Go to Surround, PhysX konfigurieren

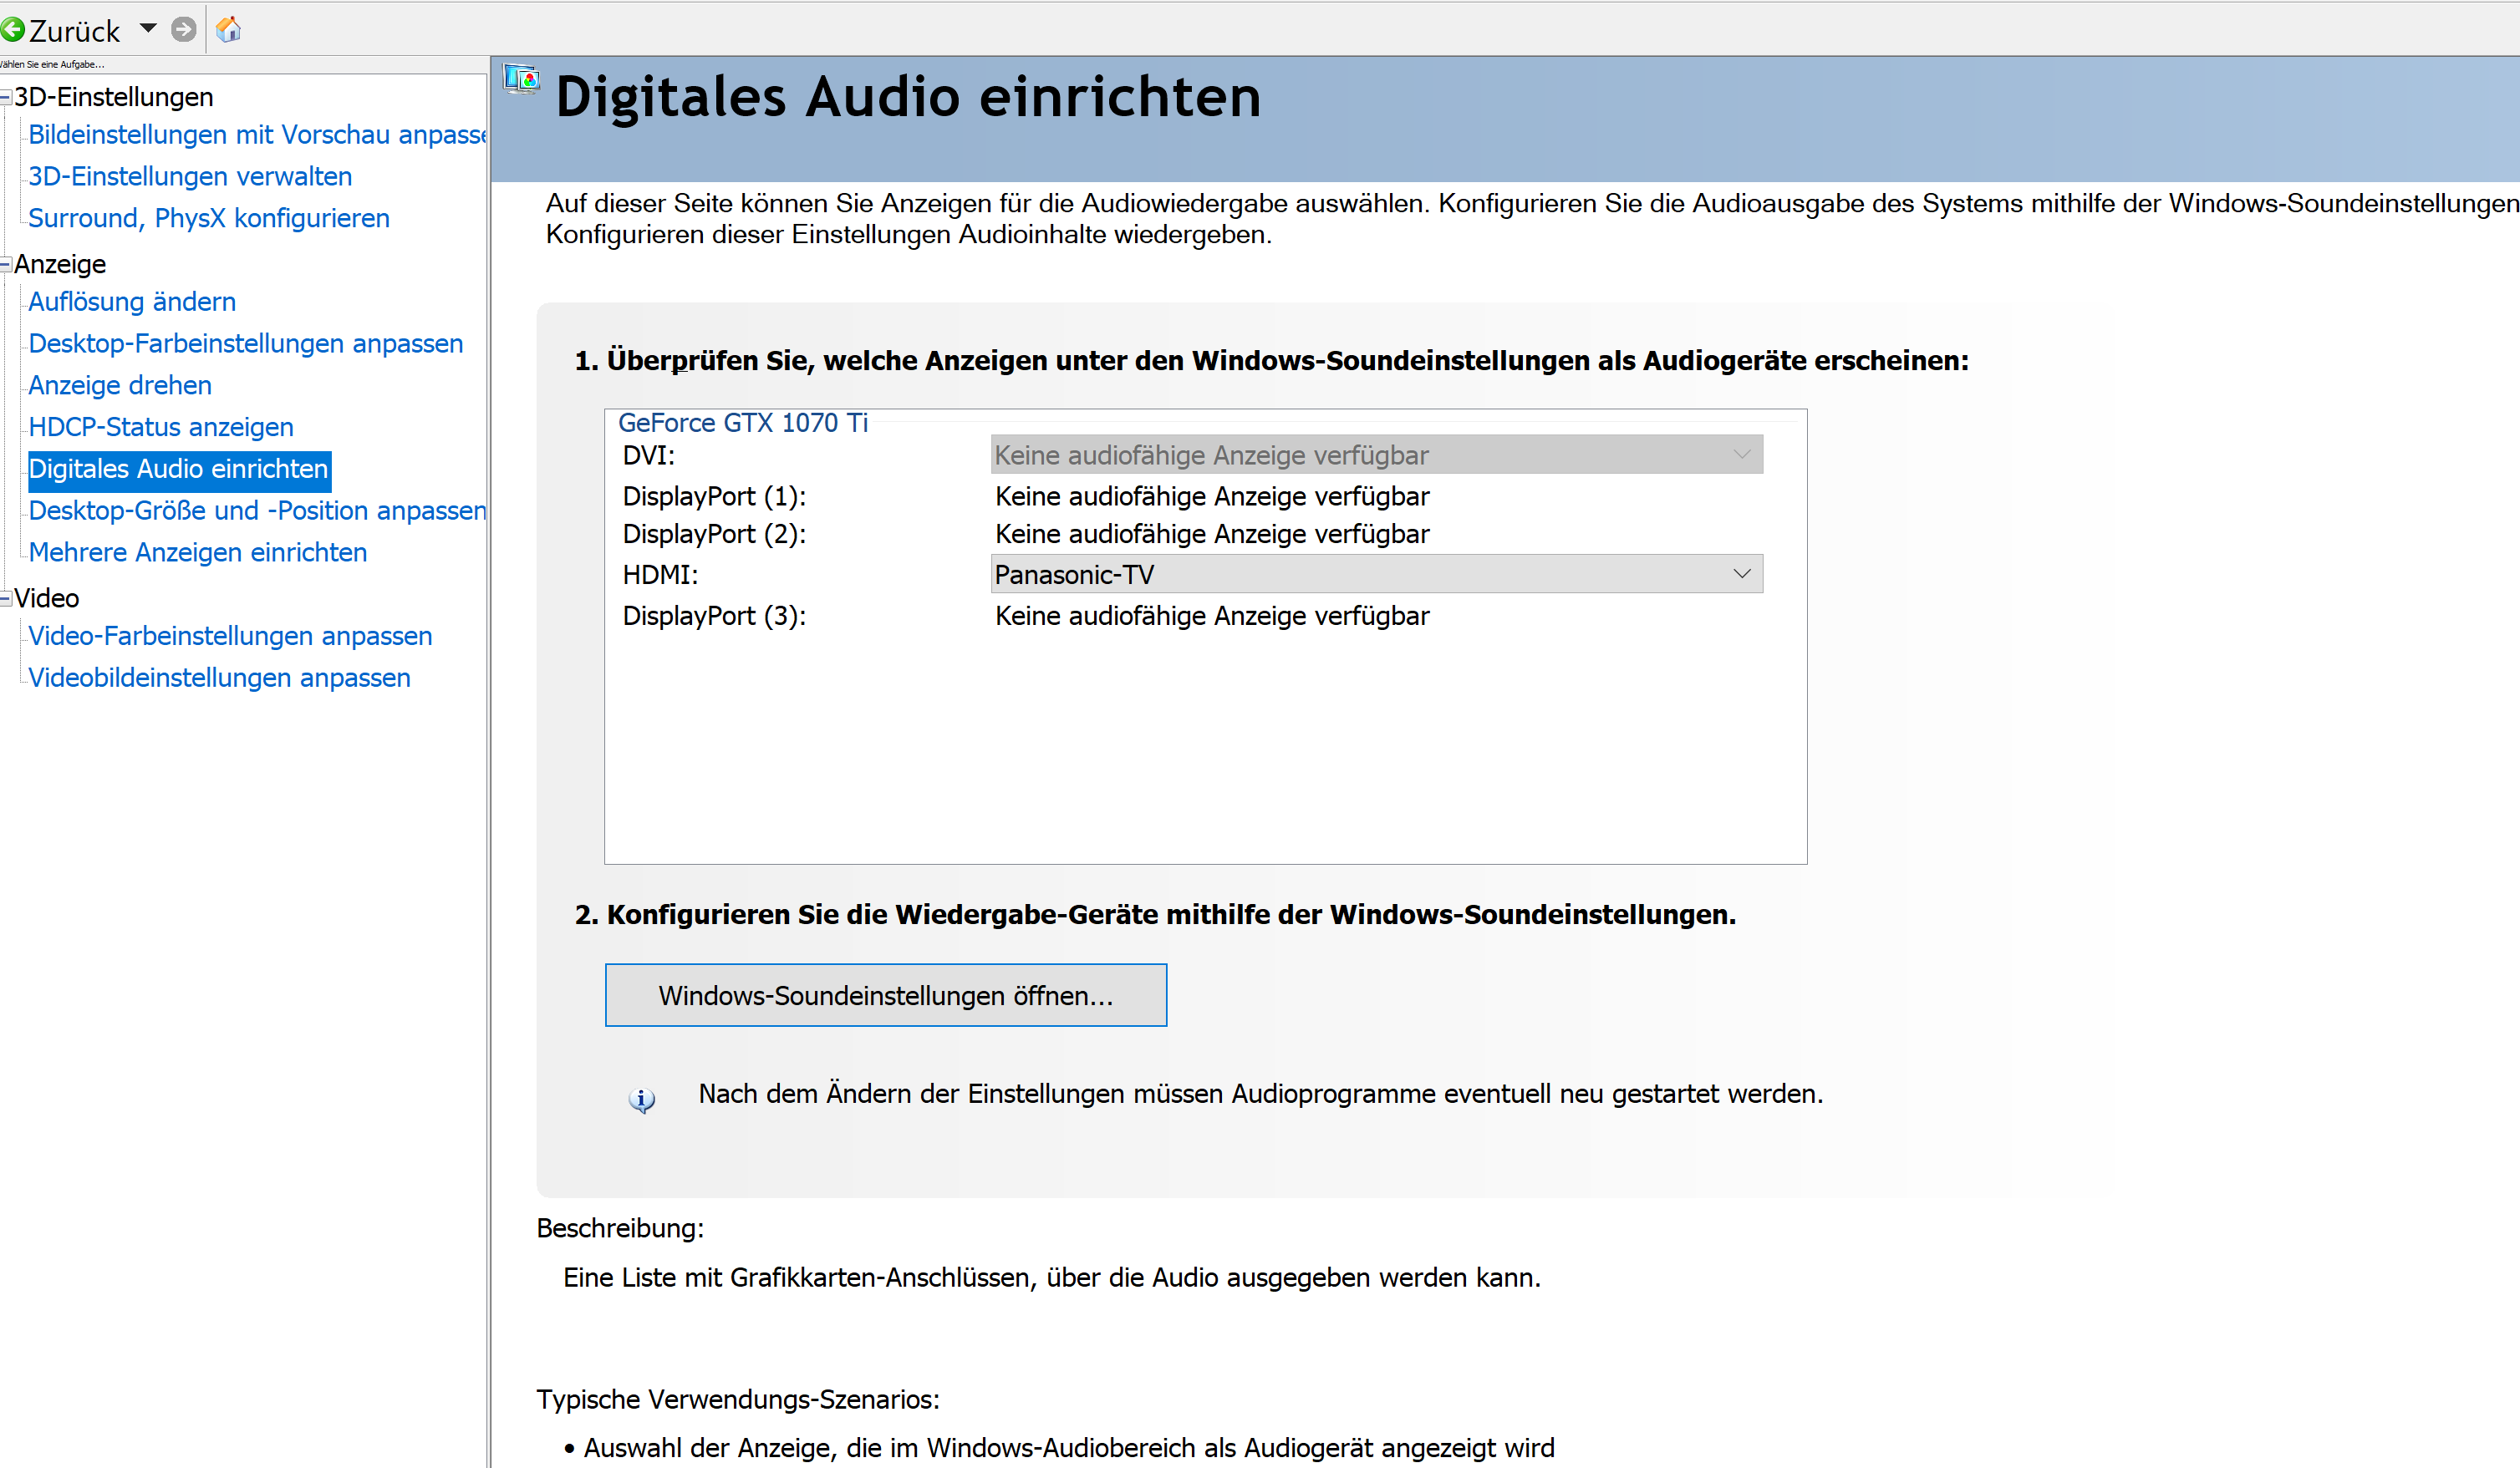tap(209, 218)
